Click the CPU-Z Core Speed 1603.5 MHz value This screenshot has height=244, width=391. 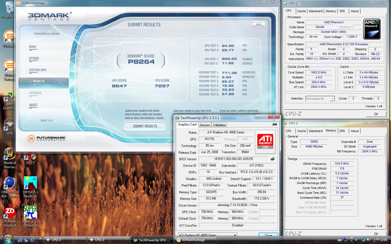coord(319,73)
